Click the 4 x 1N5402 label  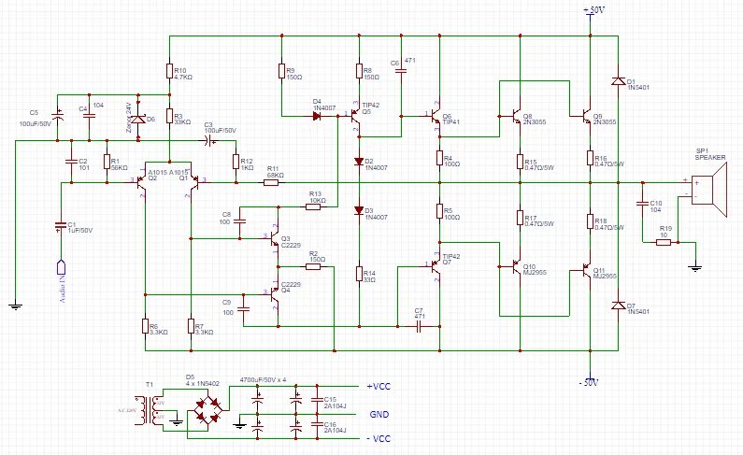pyautogui.click(x=202, y=383)
